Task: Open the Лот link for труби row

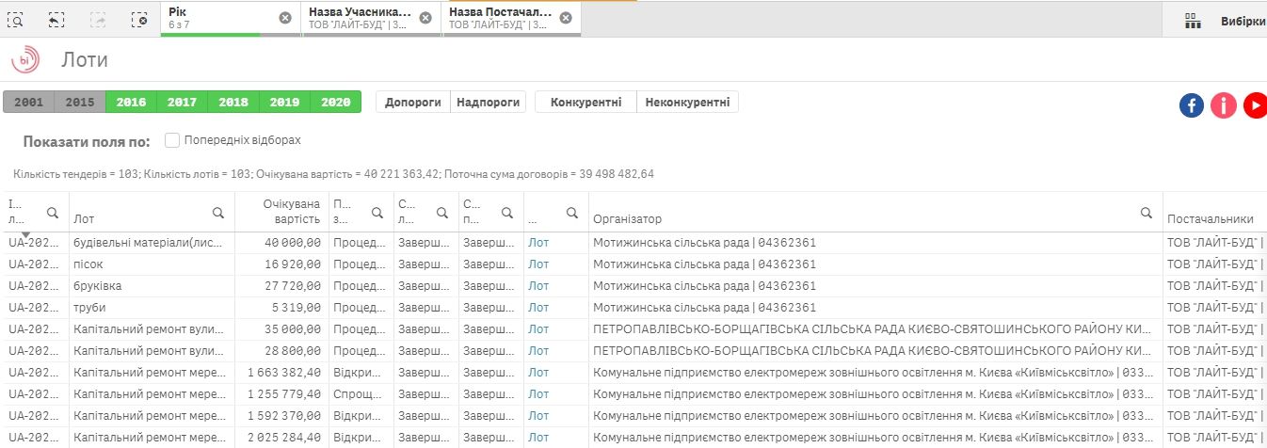Action: 538,308
